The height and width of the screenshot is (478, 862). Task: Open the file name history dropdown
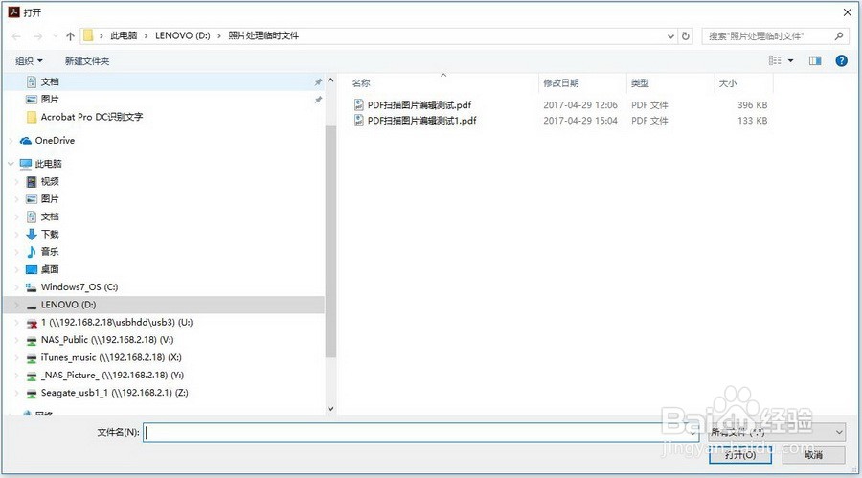point(693,433)
